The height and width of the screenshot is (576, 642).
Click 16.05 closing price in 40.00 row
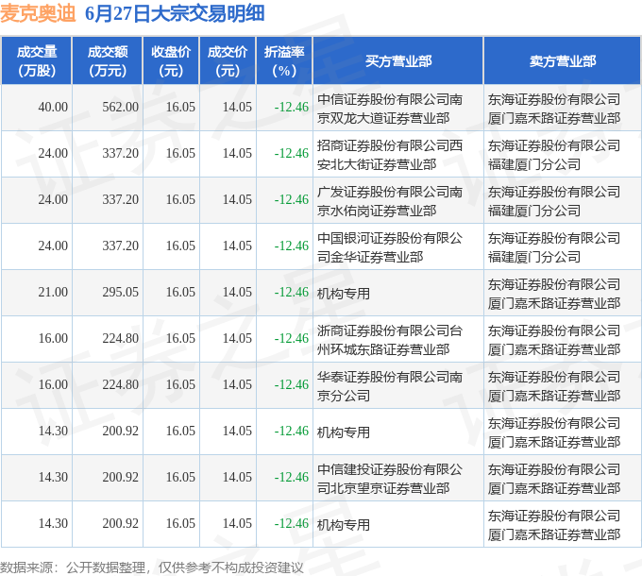(180, 108)
